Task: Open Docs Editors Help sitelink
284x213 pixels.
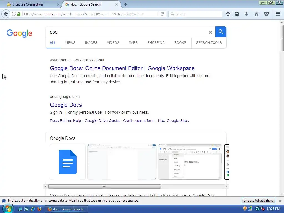Action: pyautogui.click(x=65, y=121)
